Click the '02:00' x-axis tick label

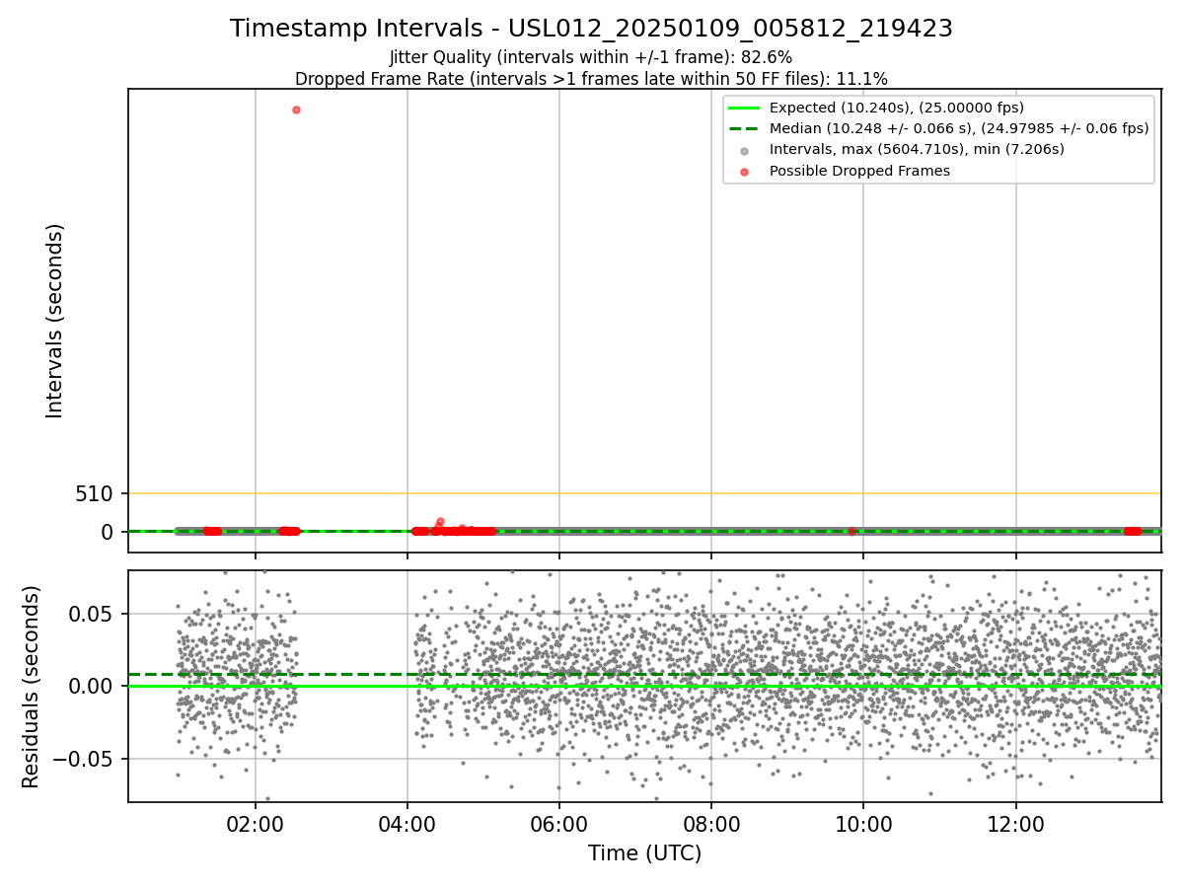(256, 825)
